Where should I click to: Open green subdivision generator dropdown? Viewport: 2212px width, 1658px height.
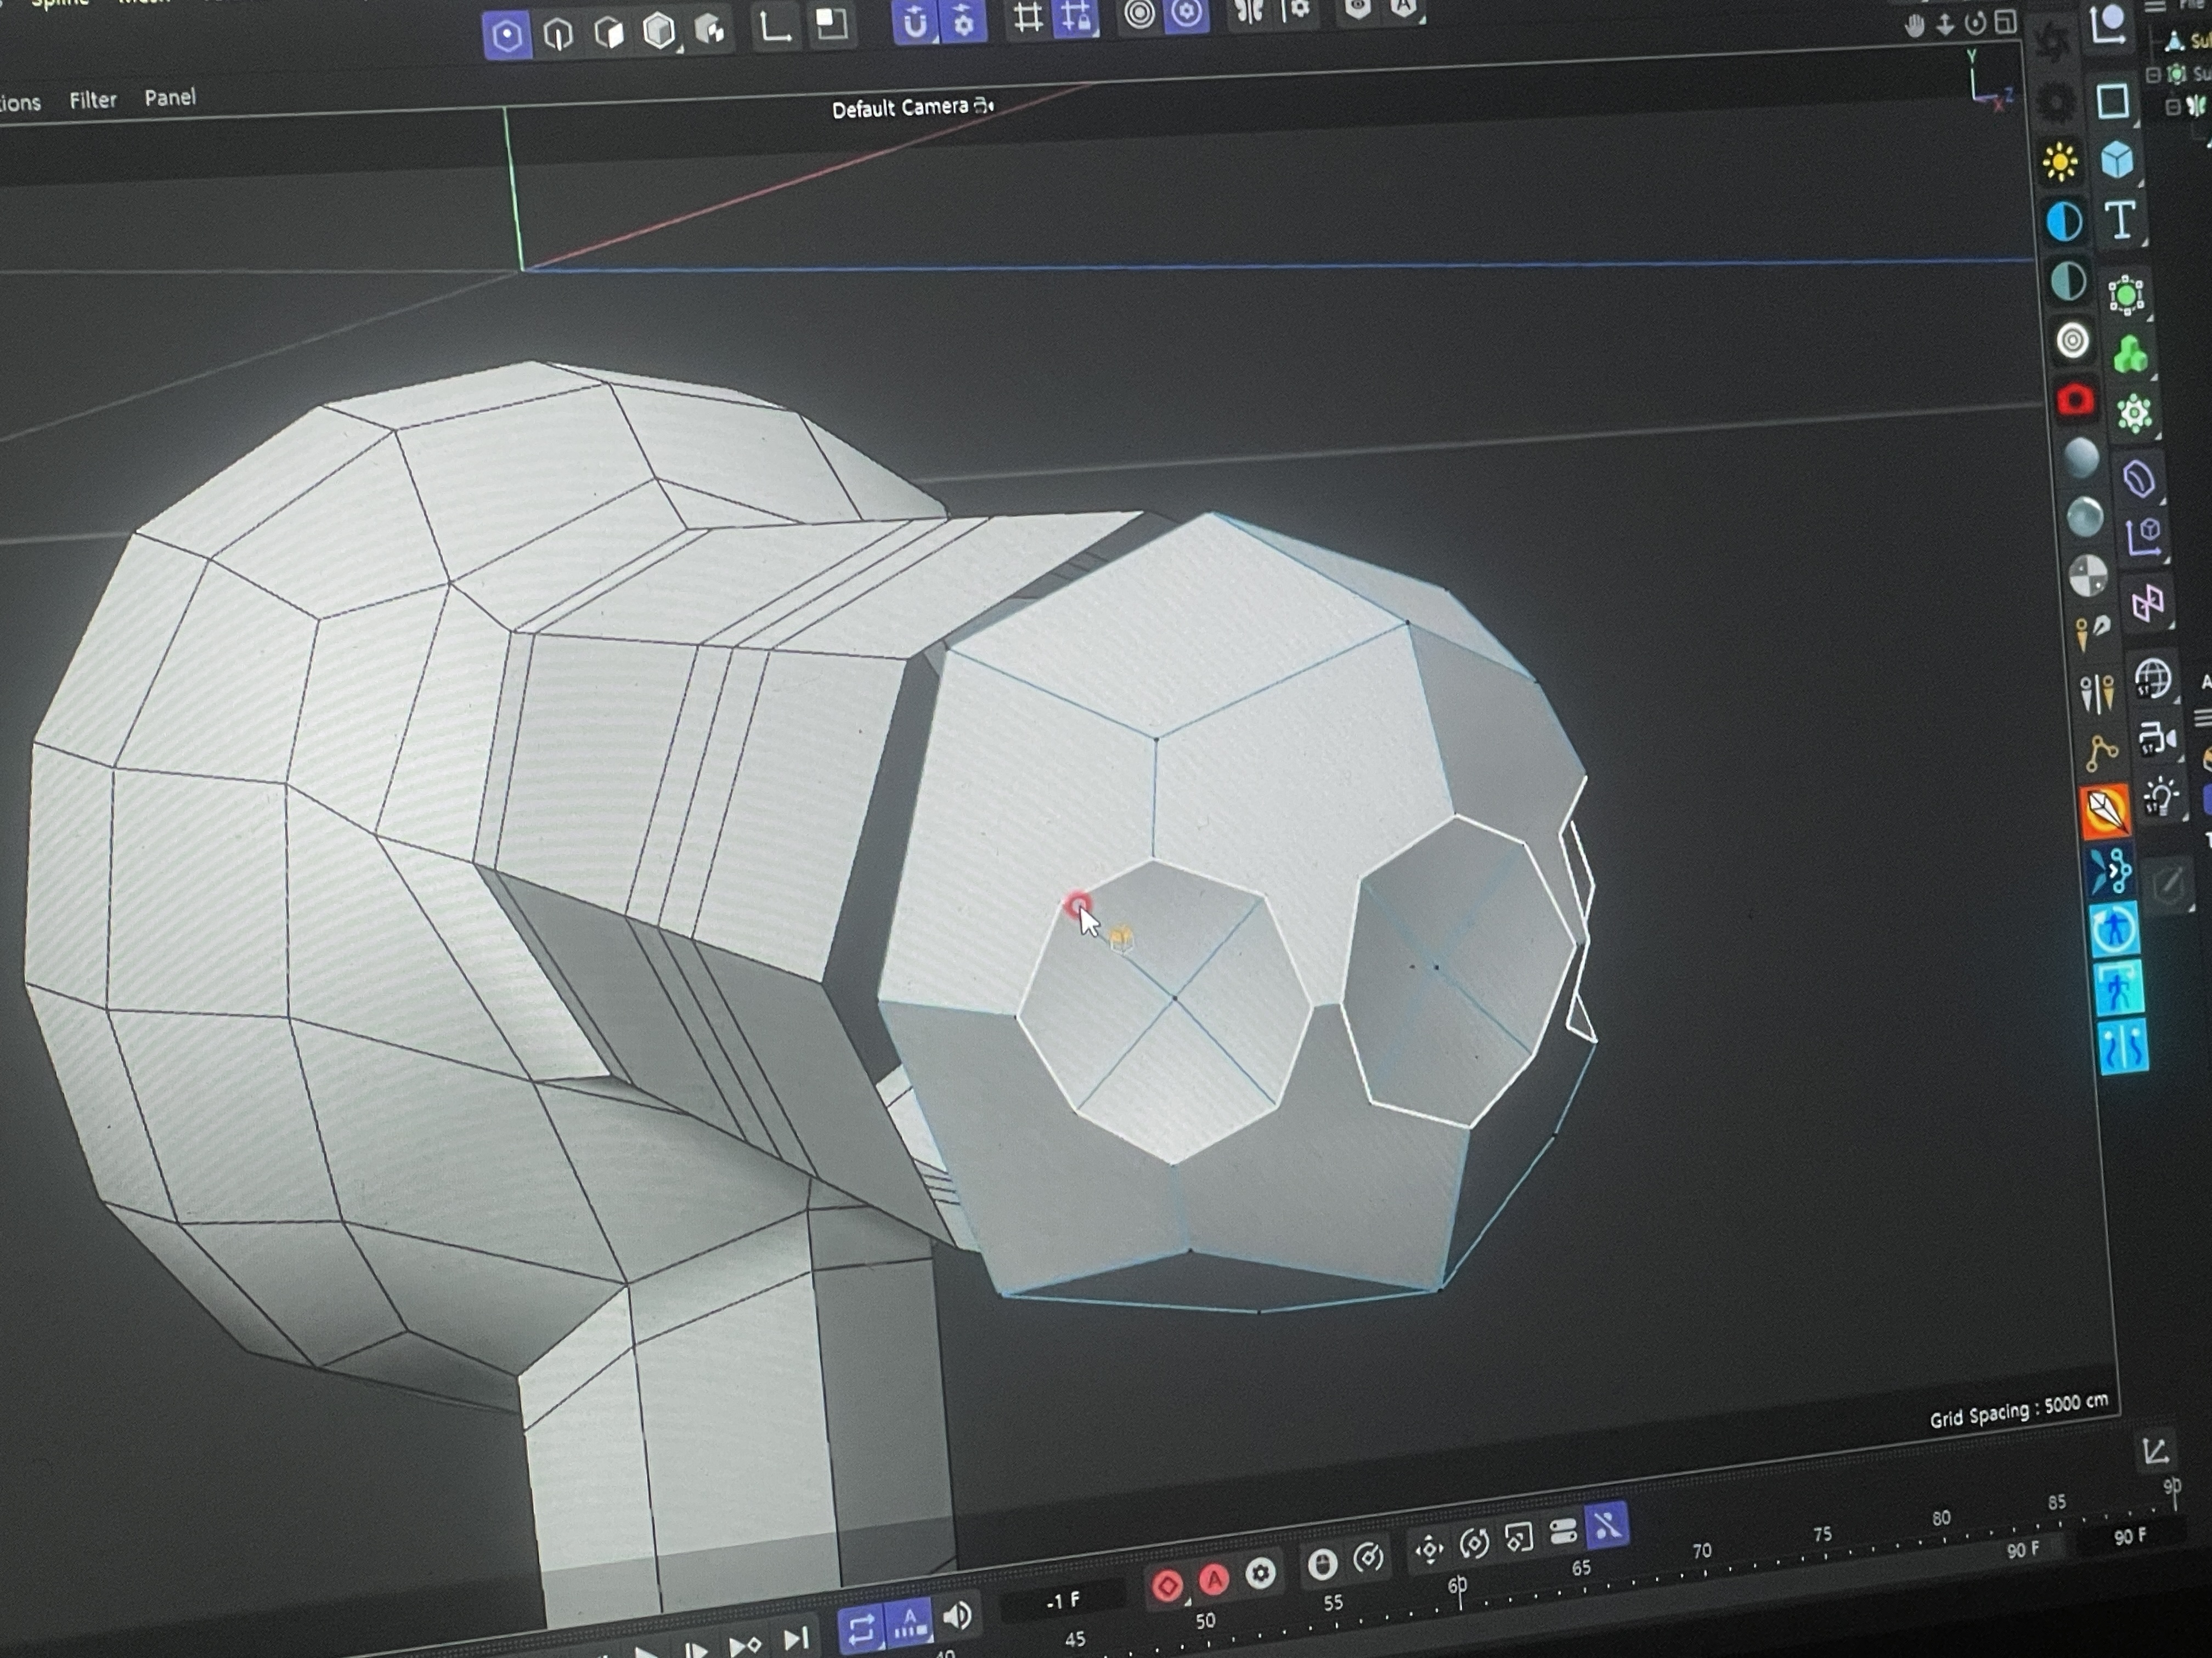point(2126,296)
